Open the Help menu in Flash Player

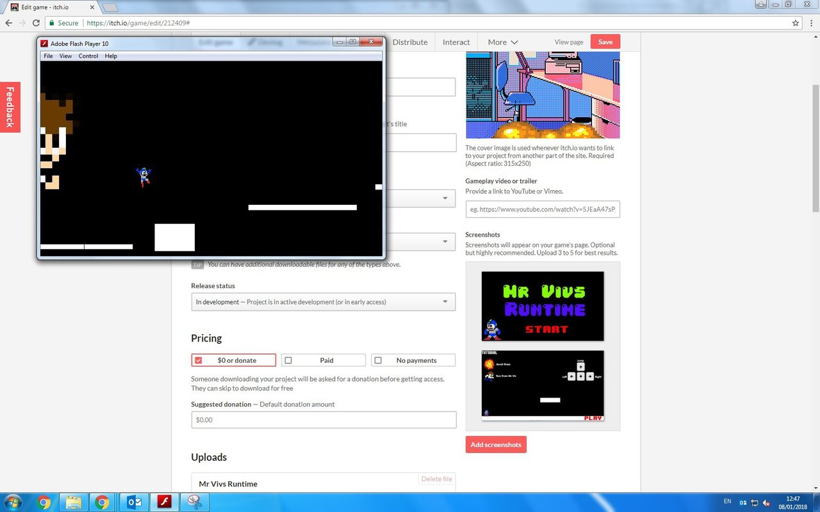pyautogui.click(x=111, y=56)
